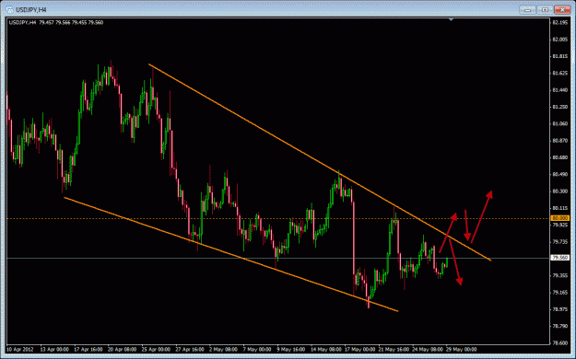This screenshot has width=576, height=359.
Task: Click the 14 May 08:00 time label
Action: tap(326, 350)
